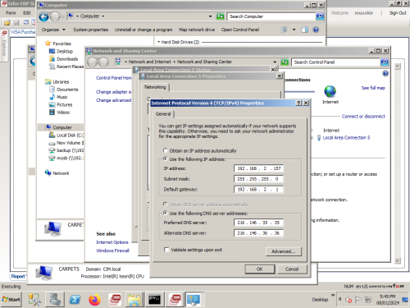This screenshot has width=410, height=308.
Task: Expand Network and Sharing address bar dropdown
Action: click(x=275, y=62)
